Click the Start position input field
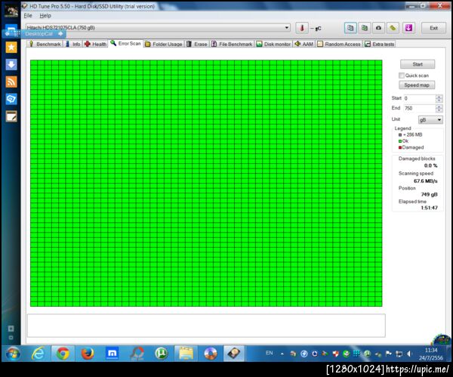 pyautogui.click(x=420, y=98)
